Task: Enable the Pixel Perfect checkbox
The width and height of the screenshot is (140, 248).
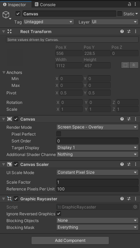Action: point(59,134)
